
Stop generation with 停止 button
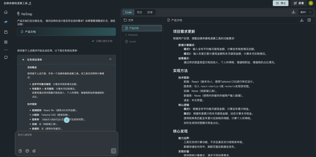point(281,3)
